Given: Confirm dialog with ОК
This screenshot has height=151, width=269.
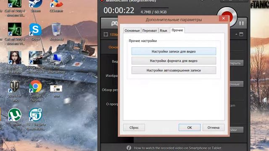Looking at the screenshot, I should (x=190, y=128).
